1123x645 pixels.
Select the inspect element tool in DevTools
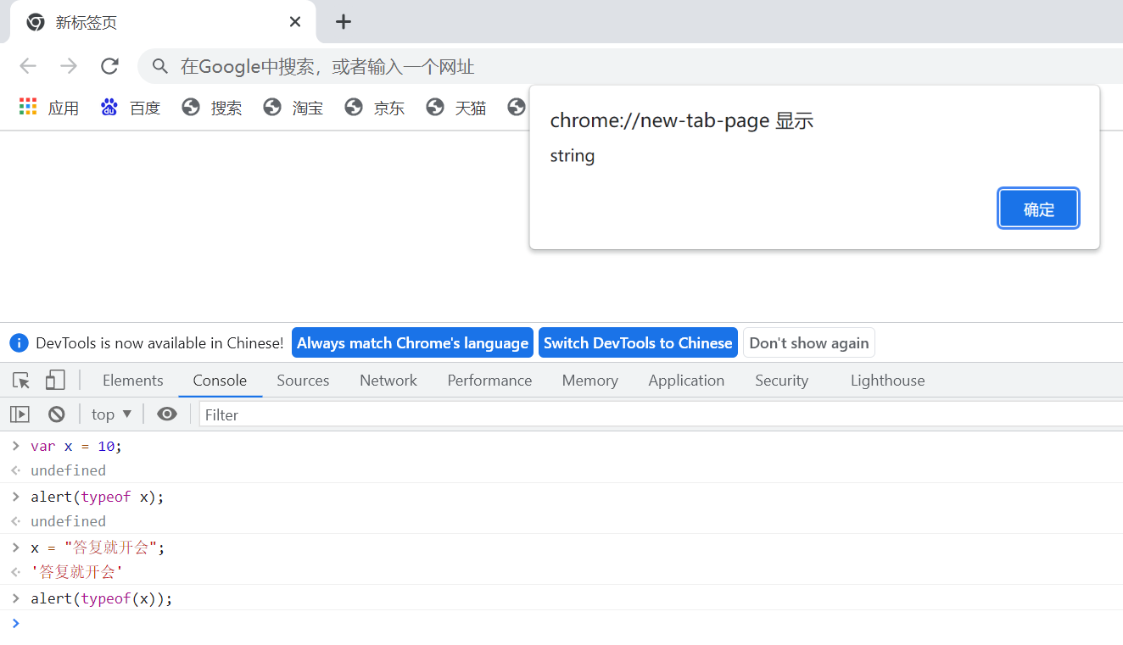tap(20, 380)
